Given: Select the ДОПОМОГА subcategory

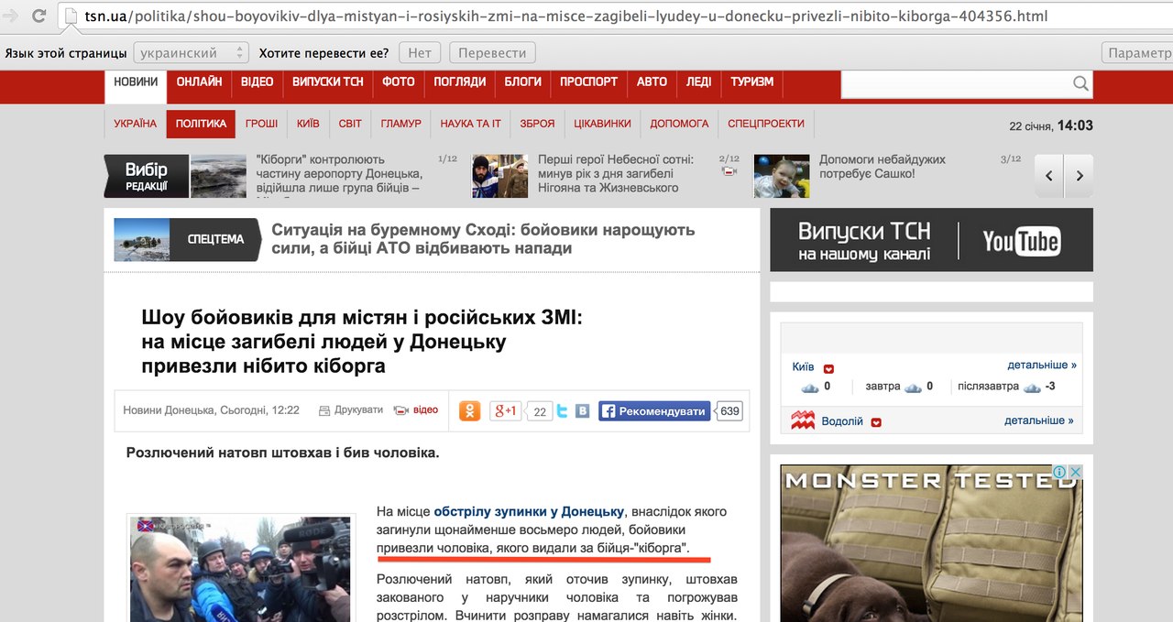Looking at the screenshot, I should (679, 124).
